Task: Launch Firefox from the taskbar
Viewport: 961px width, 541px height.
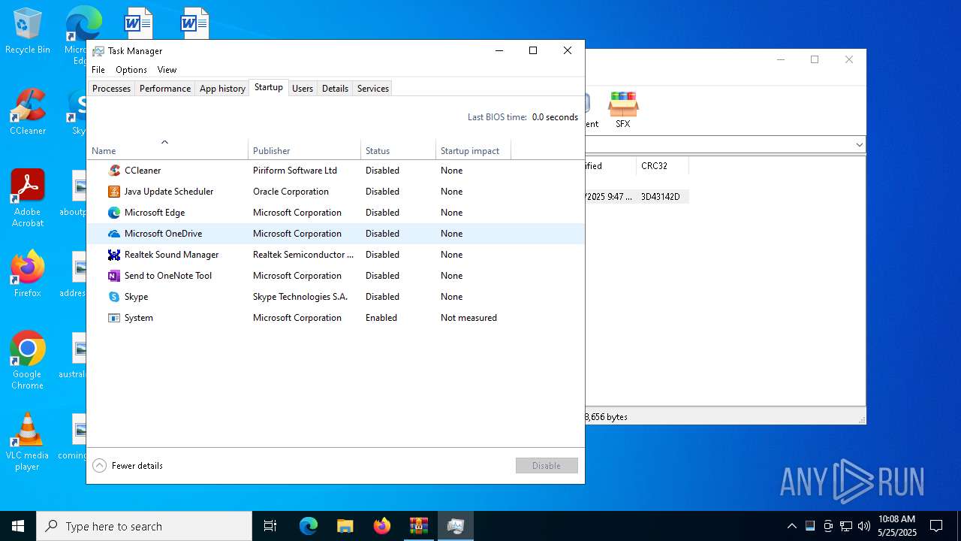Action: coord(382,526)
